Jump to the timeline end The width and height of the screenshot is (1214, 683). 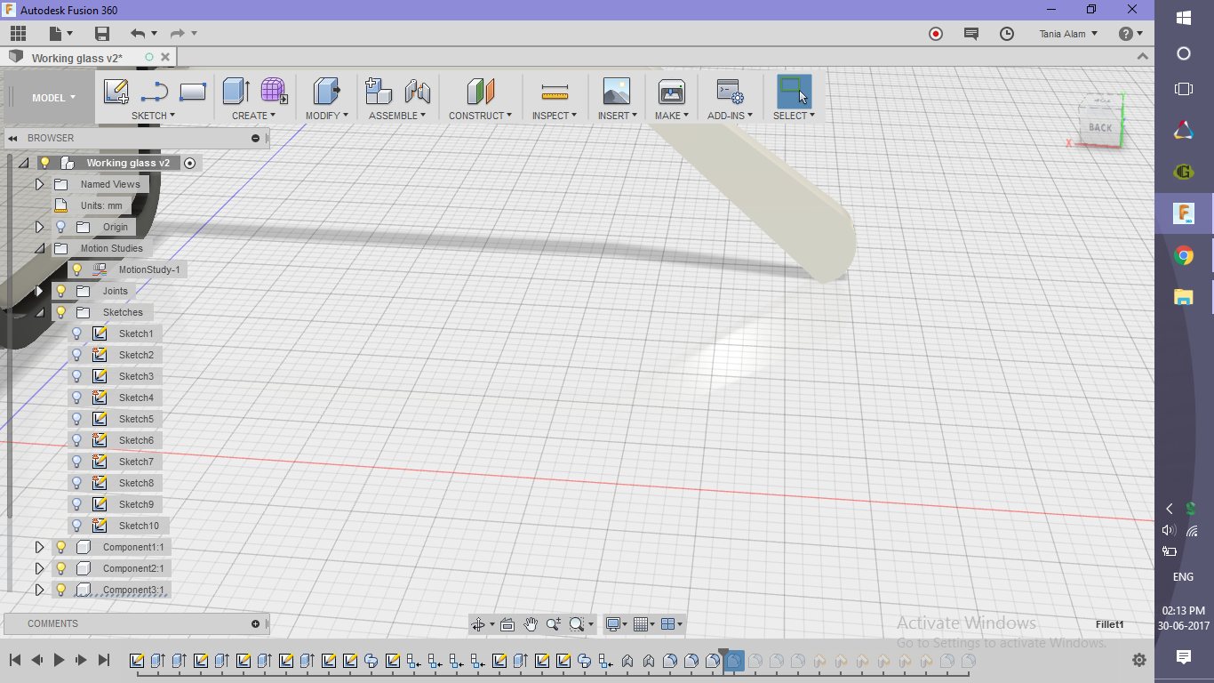[104, 660]
